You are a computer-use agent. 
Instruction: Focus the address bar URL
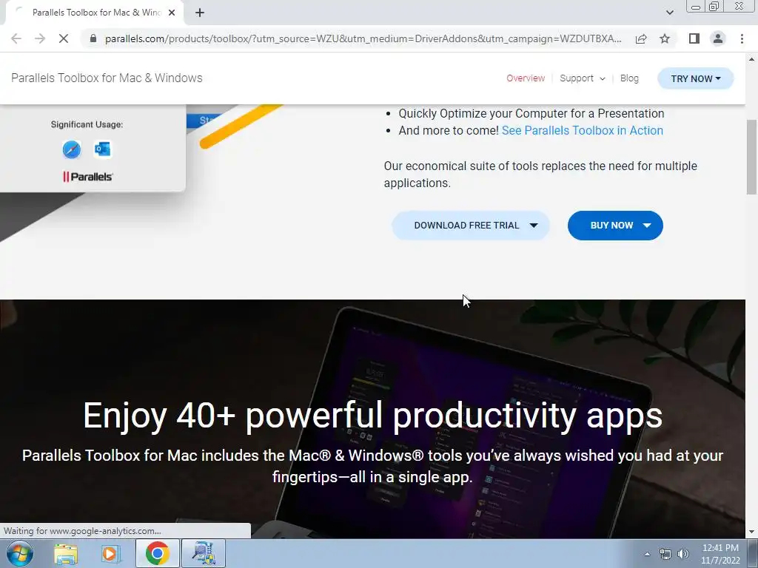pyautogui.click(x=363, y=38)
